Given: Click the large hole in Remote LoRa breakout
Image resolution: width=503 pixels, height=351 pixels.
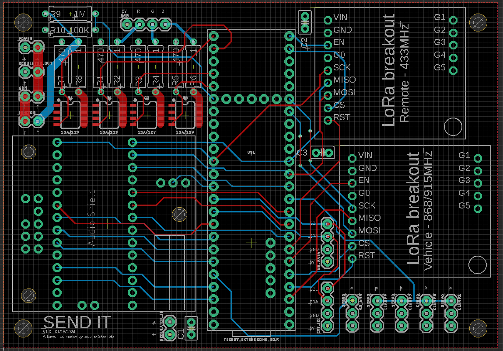Looking at the screenshot, I should coord(453,127).
